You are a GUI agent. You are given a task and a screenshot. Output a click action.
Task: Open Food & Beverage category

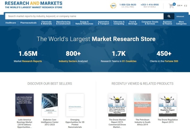[x=133, y=23]
